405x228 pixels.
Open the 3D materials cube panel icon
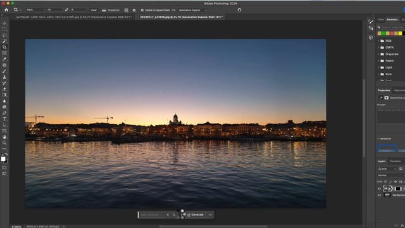(x=371, y=37)
